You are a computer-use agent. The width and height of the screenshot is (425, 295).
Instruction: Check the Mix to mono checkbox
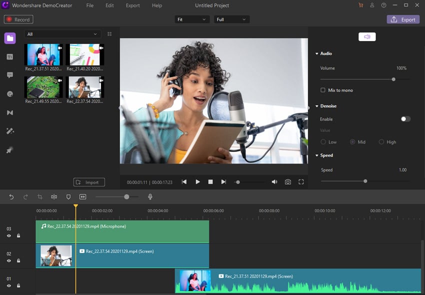(322, 90)
